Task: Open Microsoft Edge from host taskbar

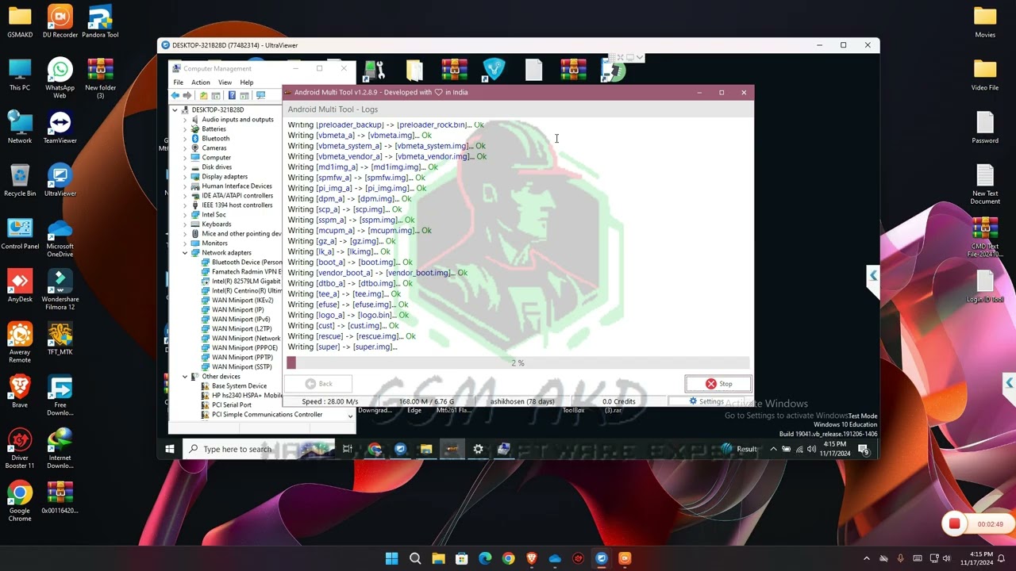Action: click(x=485, y=558)
